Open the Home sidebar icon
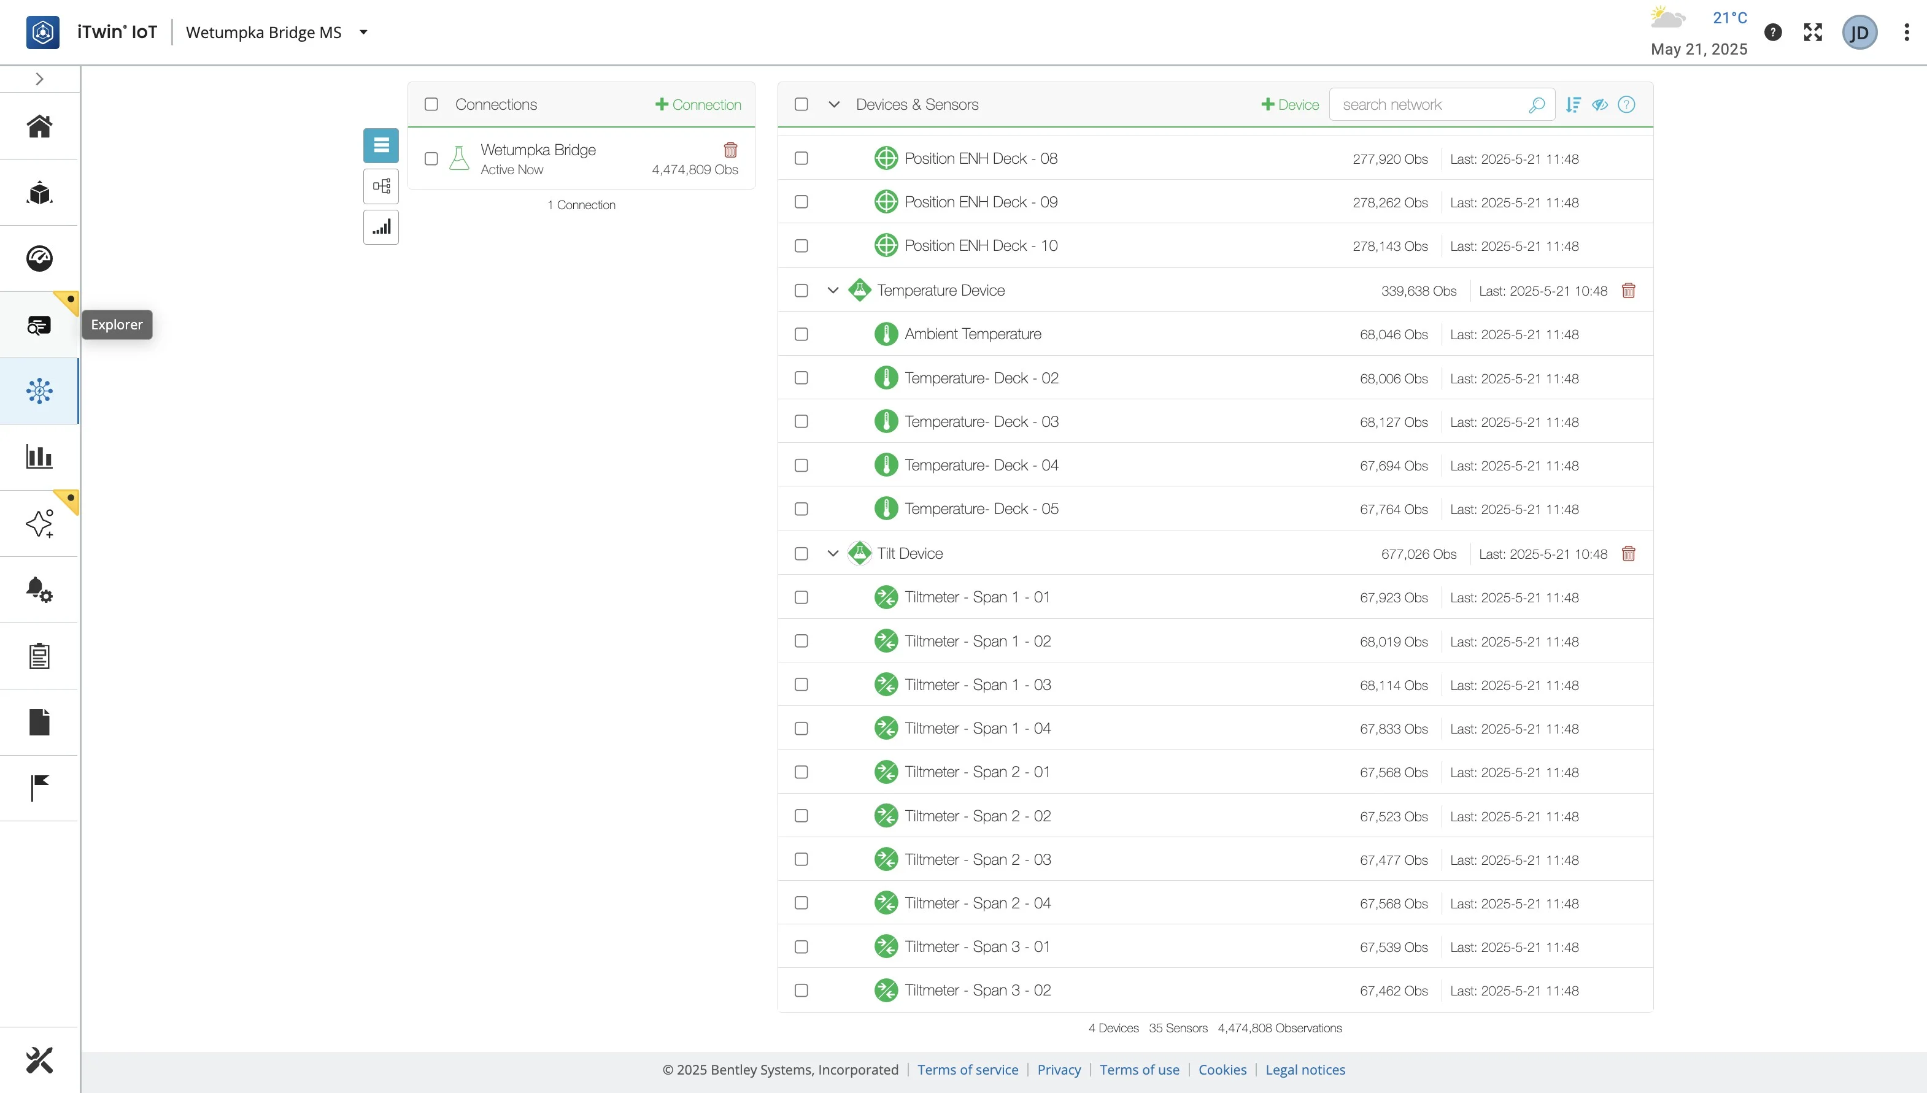Screen dimensions: 1927x1093 point(39,126)
